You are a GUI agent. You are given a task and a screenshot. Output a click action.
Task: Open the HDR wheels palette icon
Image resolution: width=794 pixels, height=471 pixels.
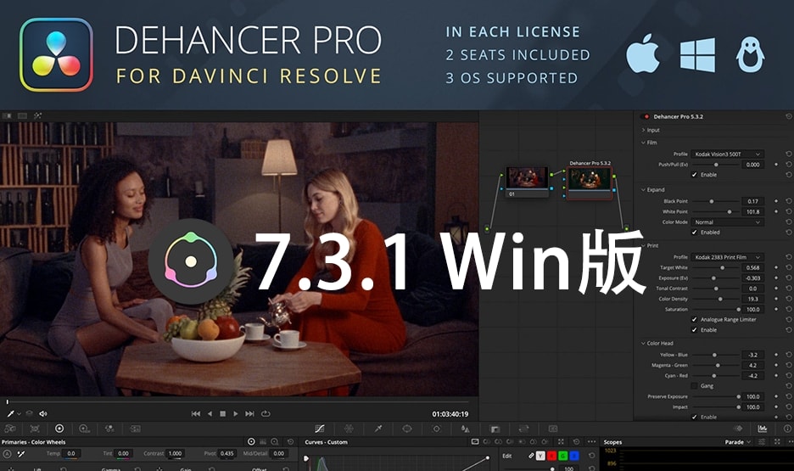(x=84, y=429)
